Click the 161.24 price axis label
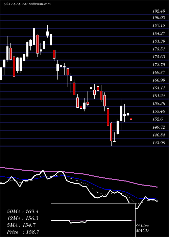 point(159,96)
